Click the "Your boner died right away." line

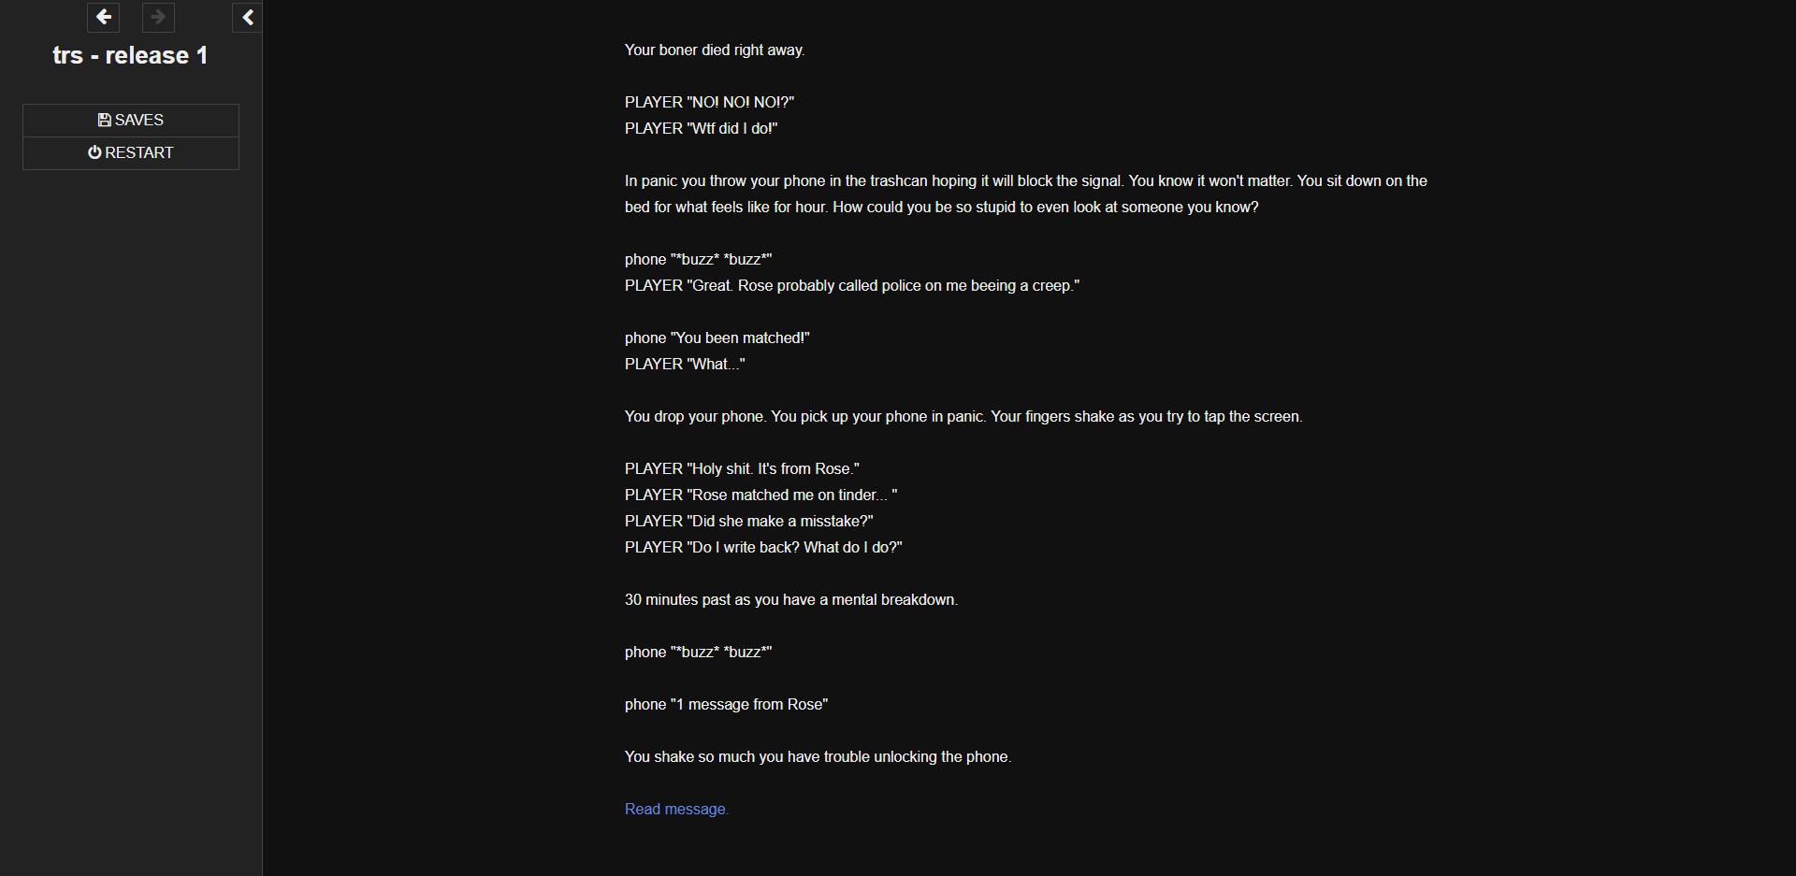(715, 50)
